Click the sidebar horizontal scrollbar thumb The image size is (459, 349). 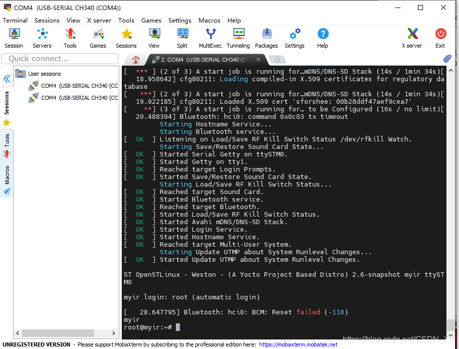pos(58,333)
